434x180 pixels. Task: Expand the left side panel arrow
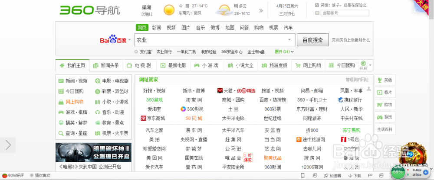pyautogui.click(x=8, y=145)
